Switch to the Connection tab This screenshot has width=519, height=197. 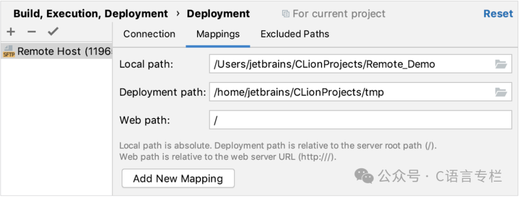click(149, 34)
